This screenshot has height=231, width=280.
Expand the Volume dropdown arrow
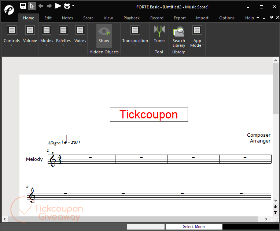pyautogui.click(x=30, y=45)
